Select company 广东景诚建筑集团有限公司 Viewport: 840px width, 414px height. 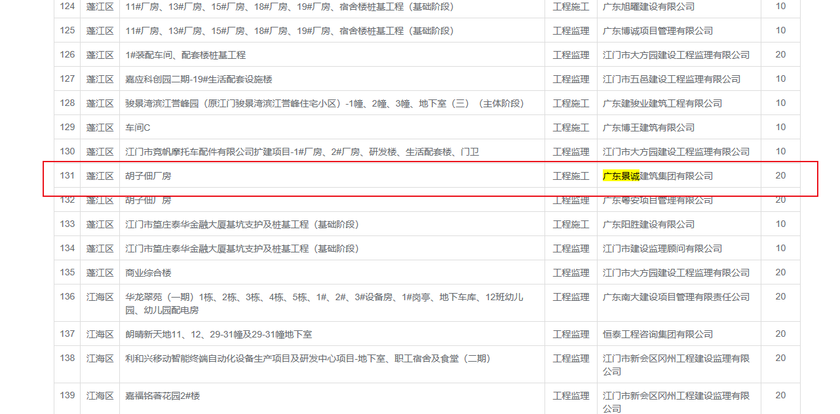click(x=658, y=176)
